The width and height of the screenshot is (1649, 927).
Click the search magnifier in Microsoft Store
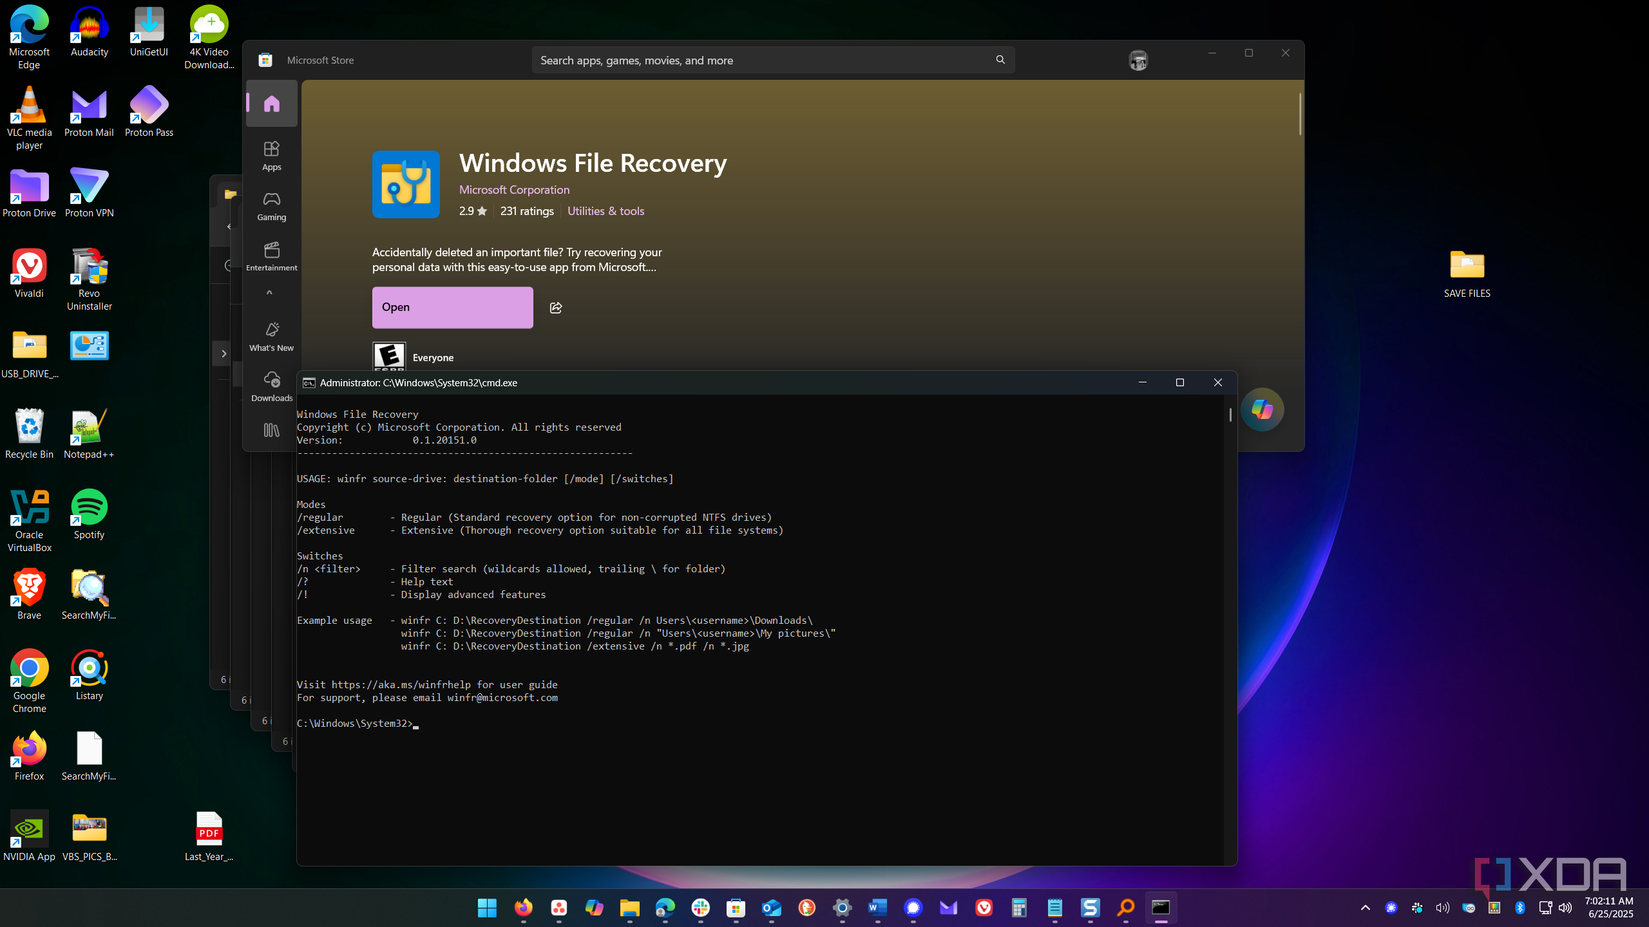pyautogui.click(x=1000, y=60)
